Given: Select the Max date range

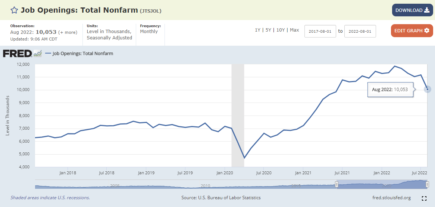Looking at the screenshot, I should pyautogui.click(x=294, y=30).
